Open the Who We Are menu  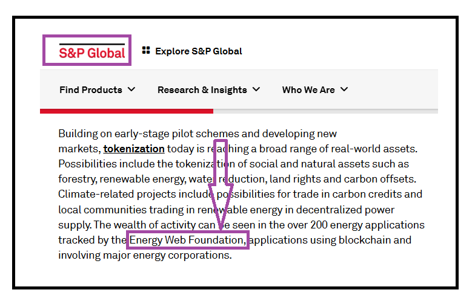coord(308,89)
